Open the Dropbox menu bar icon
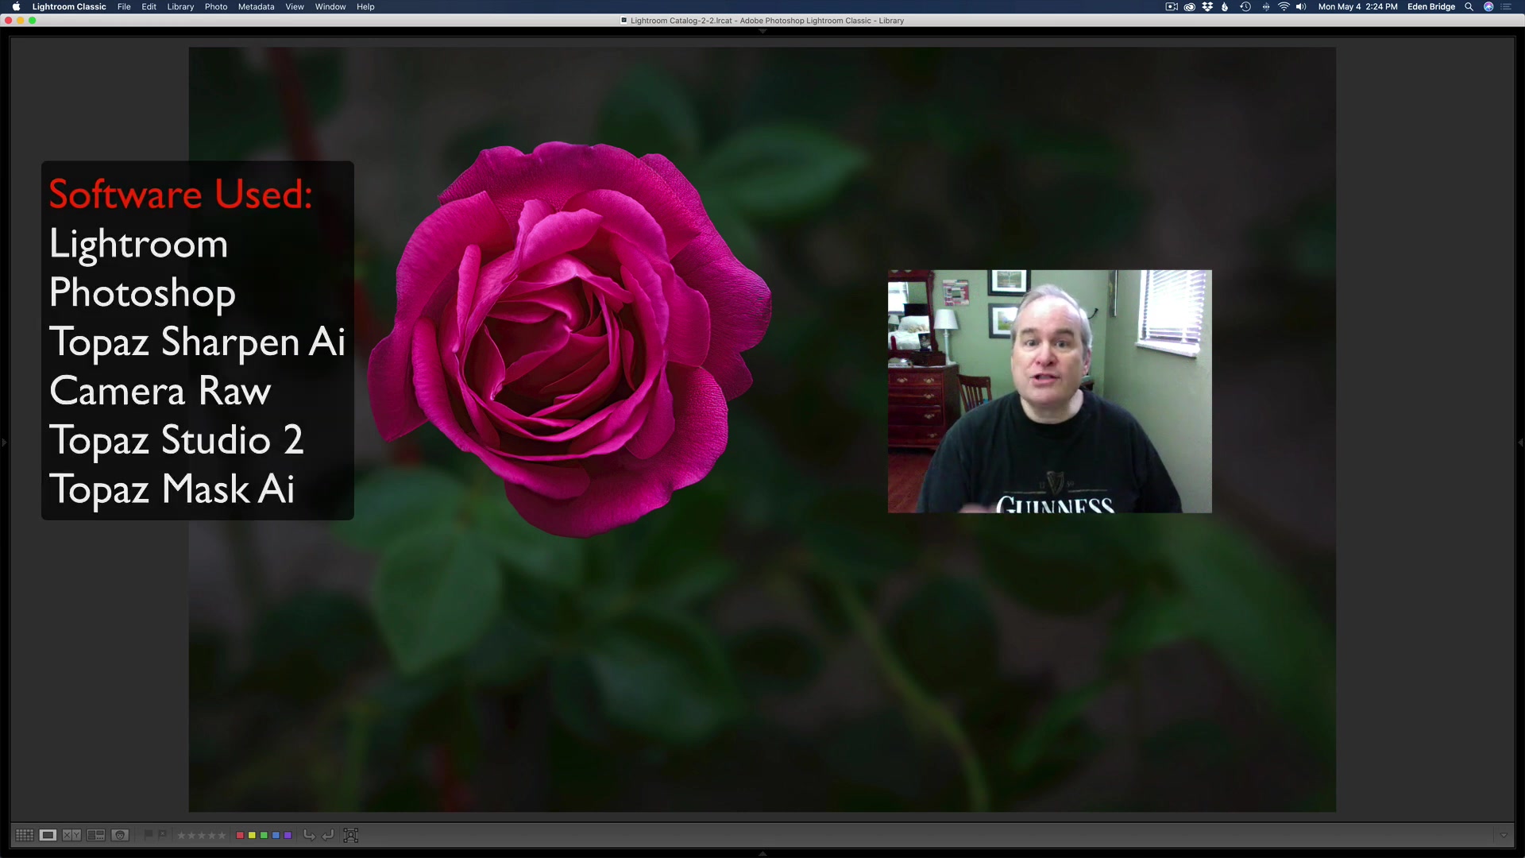 1207,6
